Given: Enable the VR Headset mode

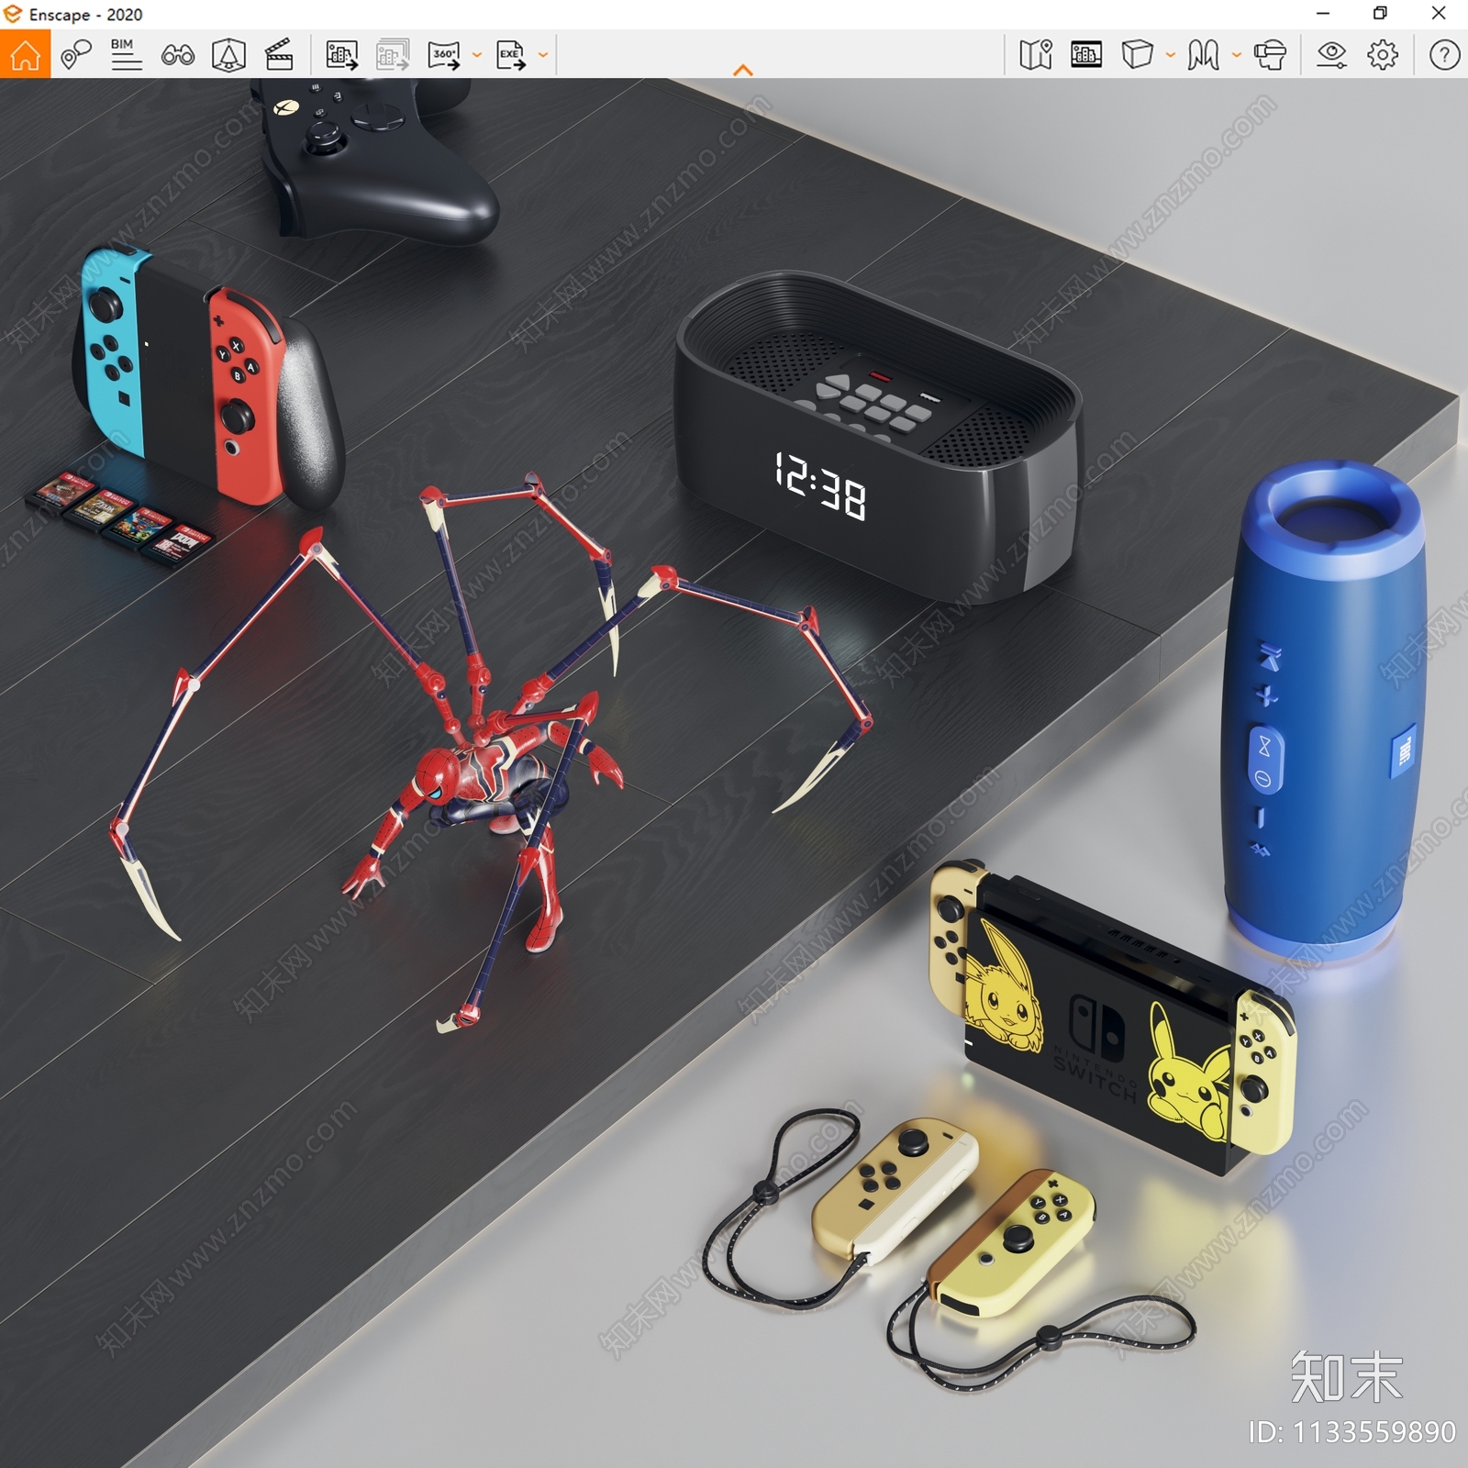Looking at the screenshot, I should [x=1270, y=55].
